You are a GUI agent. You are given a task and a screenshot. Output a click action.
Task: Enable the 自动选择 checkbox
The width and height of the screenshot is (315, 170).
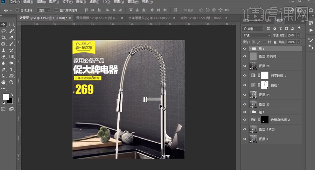pyautogui.click(x=17, y=10)
